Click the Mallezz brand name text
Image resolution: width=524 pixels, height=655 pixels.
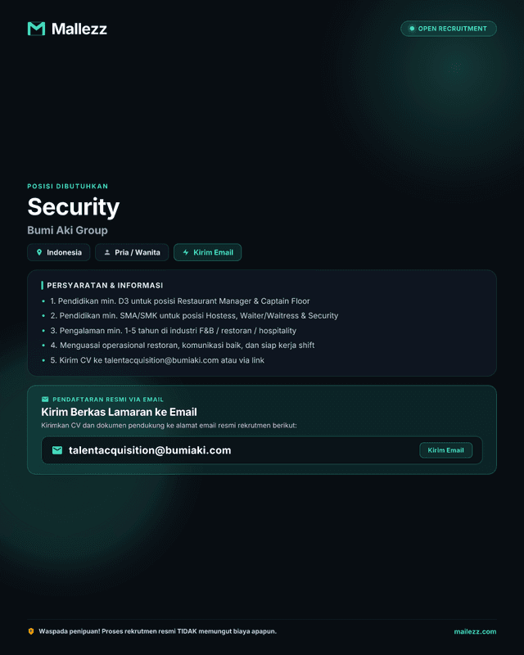pos(79,29)
